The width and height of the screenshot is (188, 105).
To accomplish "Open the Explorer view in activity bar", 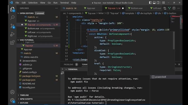I will pos(12,9).
